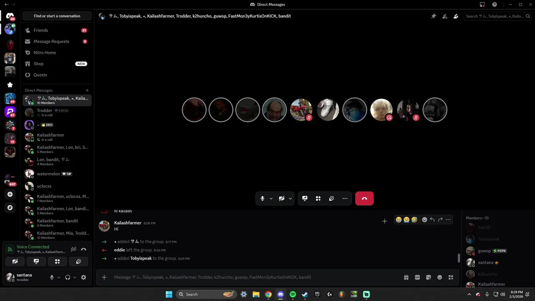This screenshot has width=535, height=301.
Task: Disconnect from the Voice Connected panel
Action: click(x=84, y=249)
